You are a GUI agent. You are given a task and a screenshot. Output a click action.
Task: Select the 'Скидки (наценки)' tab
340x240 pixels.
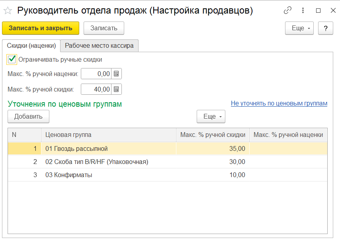pyautogui.click(x=31, y=46)
